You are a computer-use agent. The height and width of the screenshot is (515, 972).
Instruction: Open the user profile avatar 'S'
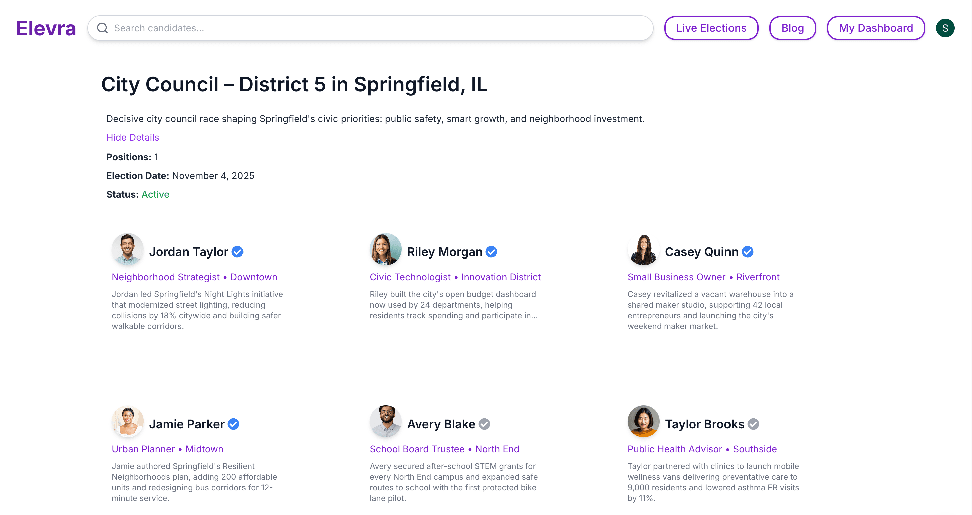pos(944,28)
